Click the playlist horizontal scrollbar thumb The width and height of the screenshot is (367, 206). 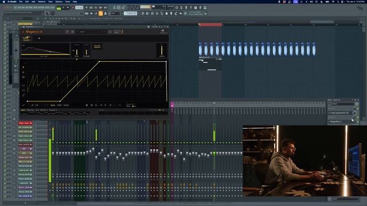pyautogui.click(x=322, y=22)
